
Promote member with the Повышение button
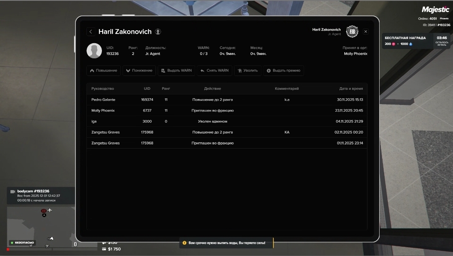pos(104,71)
